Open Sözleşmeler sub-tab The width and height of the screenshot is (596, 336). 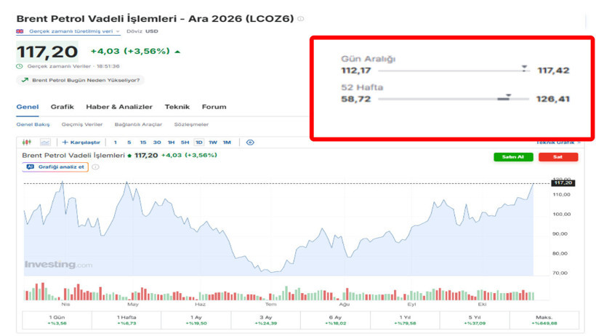[x=191, y=124]
